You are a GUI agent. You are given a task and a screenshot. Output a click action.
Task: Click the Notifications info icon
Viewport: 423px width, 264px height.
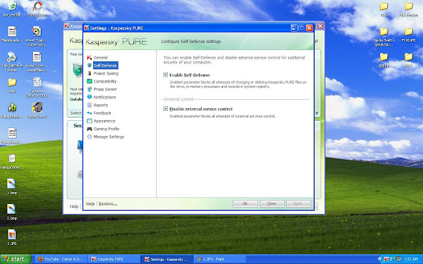pyautogui.click(x=89, y=97)
